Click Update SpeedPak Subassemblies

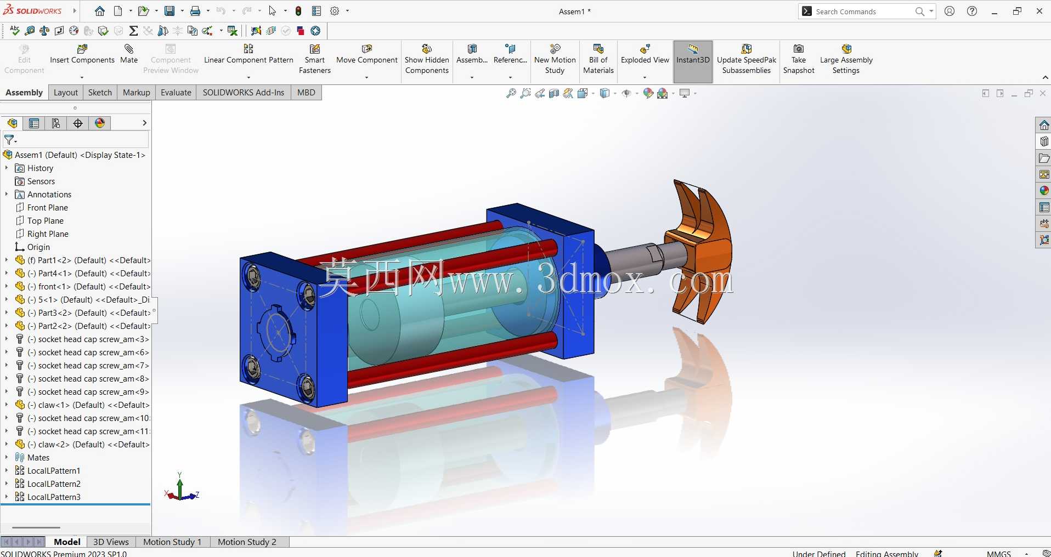(x=747, y=59)
